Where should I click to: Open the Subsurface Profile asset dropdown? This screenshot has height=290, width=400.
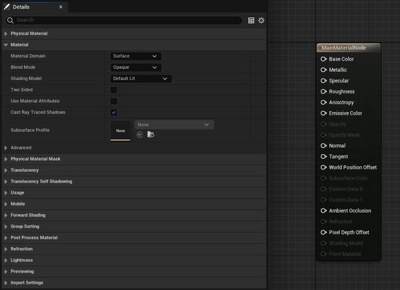tap(174, 125)
